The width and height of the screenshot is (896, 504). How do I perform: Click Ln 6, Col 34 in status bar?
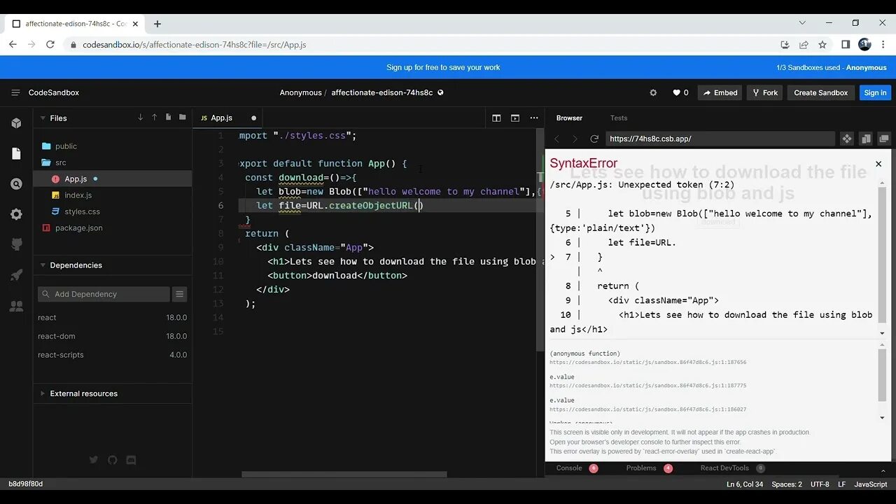(745, 484)
